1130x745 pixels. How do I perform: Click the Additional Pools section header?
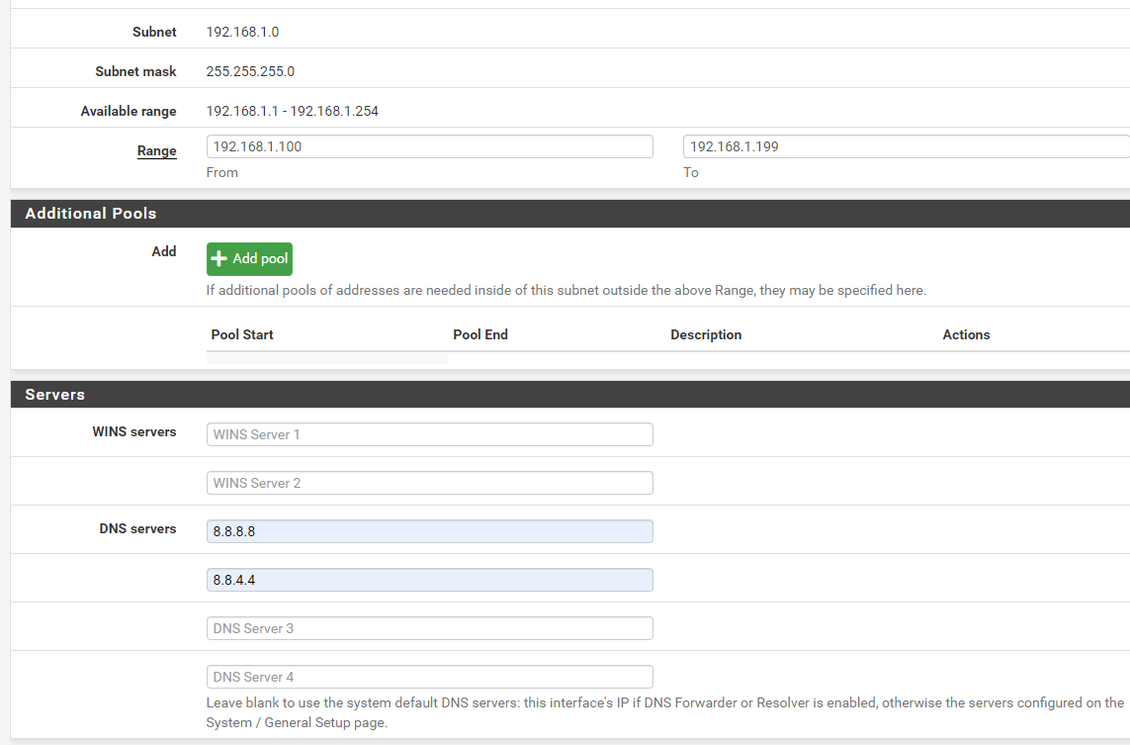click(x=90, y=213)
